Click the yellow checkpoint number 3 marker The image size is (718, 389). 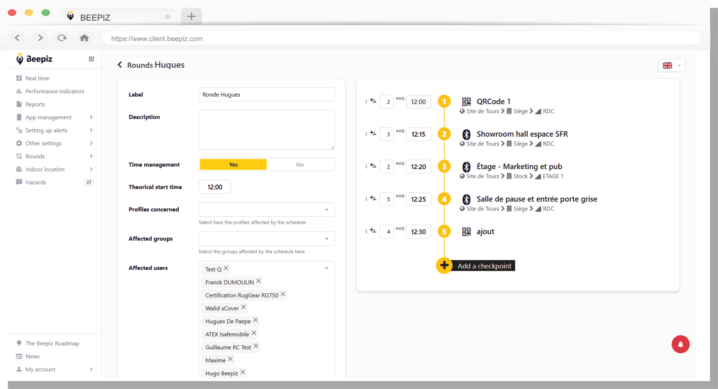pos(444,166)
